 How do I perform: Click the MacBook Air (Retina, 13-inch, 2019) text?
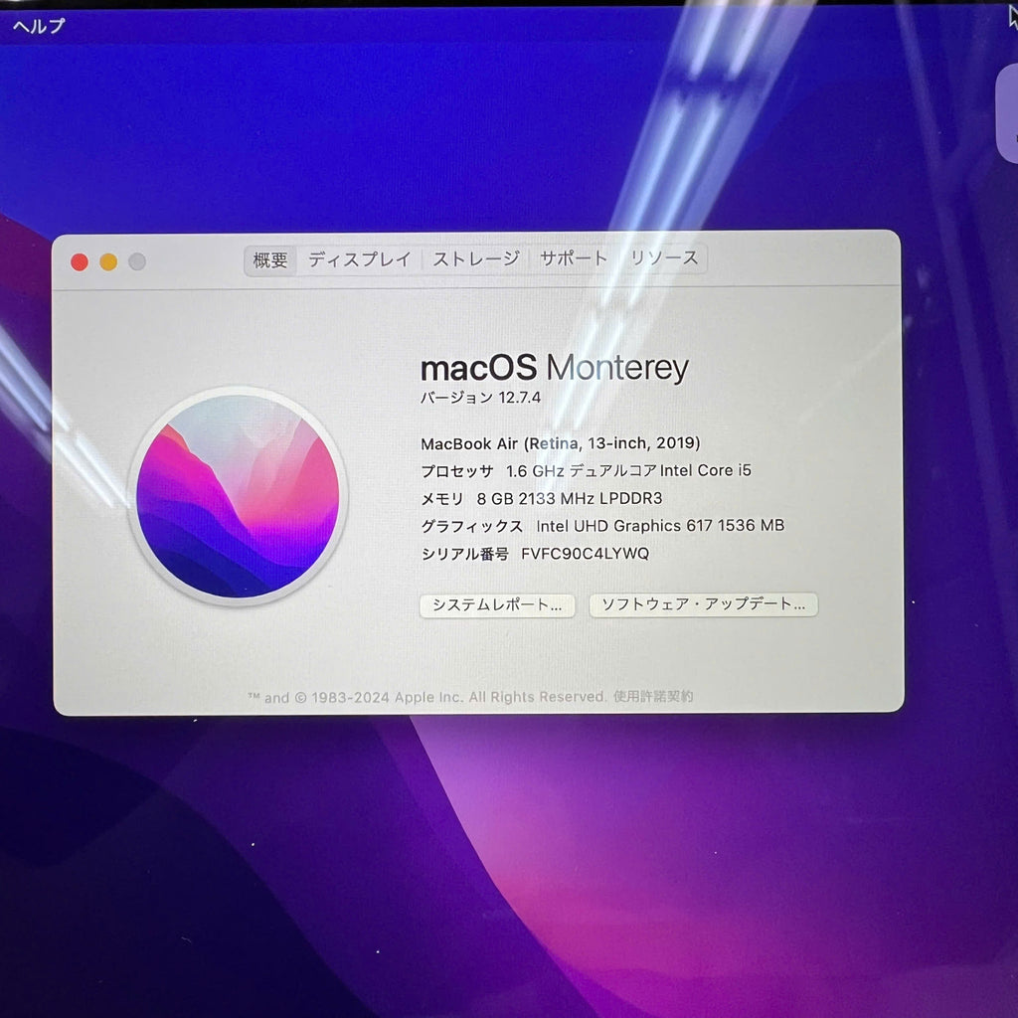(561, 443)
